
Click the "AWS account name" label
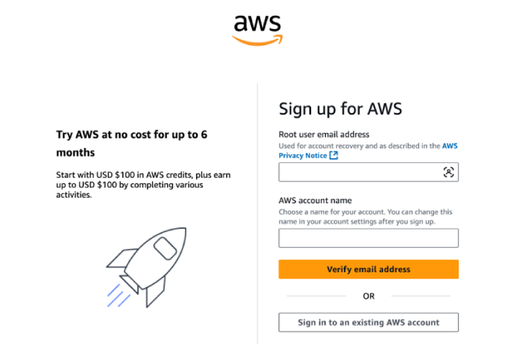(315, 200)
